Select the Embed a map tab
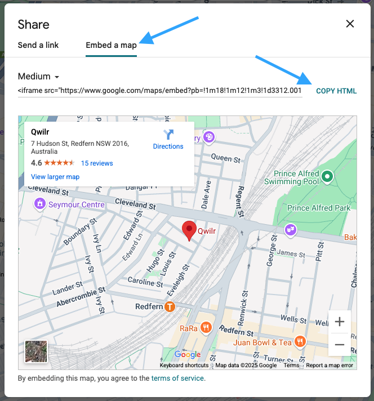 coord(111,45)
